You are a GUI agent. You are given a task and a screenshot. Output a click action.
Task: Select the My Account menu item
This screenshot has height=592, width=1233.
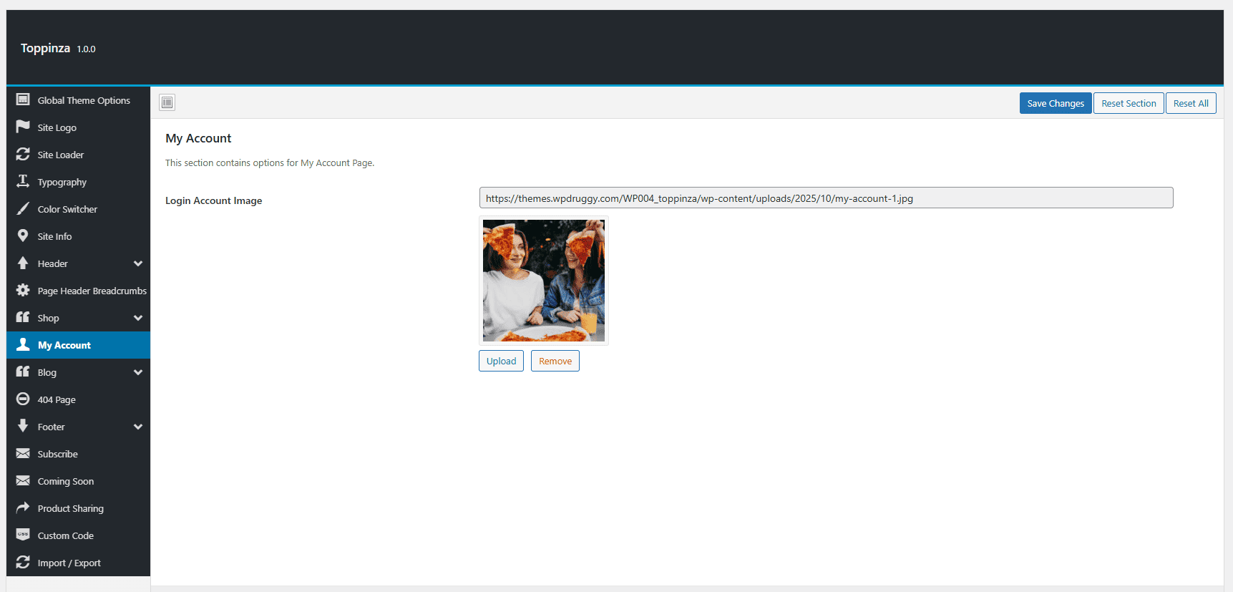point(78,345)
